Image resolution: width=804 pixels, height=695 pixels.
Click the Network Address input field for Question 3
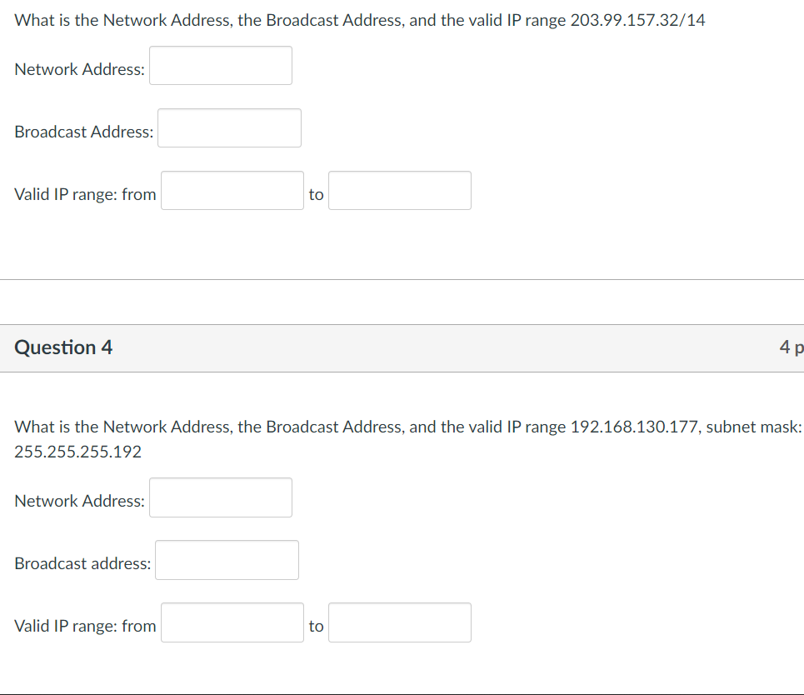(x=220, y=65)
